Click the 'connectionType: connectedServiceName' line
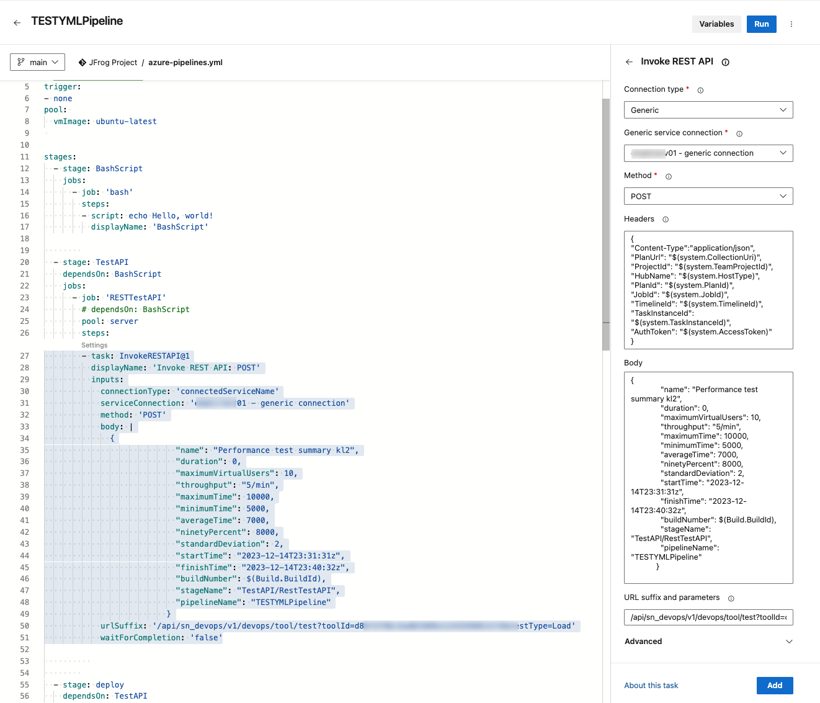 190,392
